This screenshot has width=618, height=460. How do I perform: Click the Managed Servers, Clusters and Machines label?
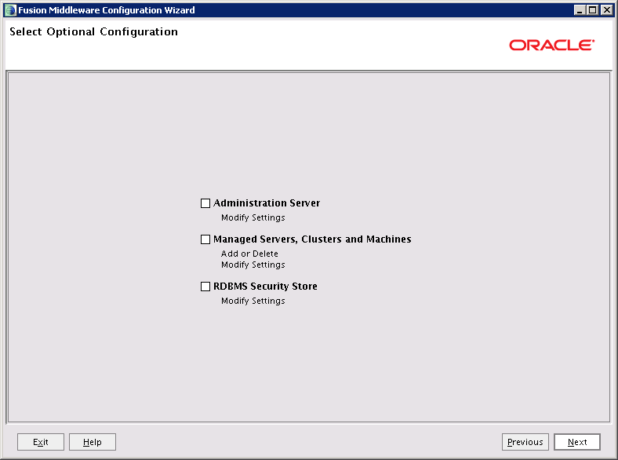312,239
